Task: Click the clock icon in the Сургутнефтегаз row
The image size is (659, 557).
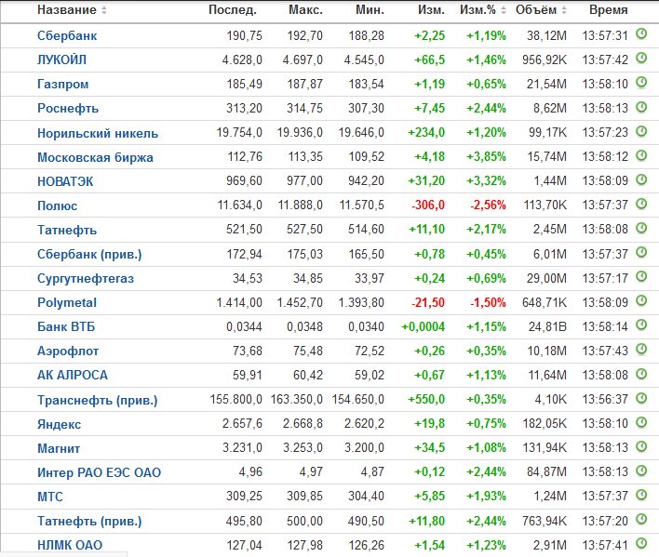Action: coord(641,276)
